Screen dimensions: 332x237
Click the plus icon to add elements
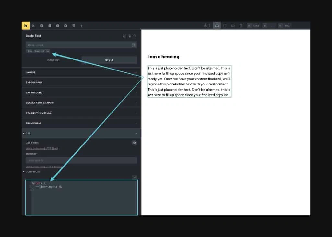(x=82, y=26)
